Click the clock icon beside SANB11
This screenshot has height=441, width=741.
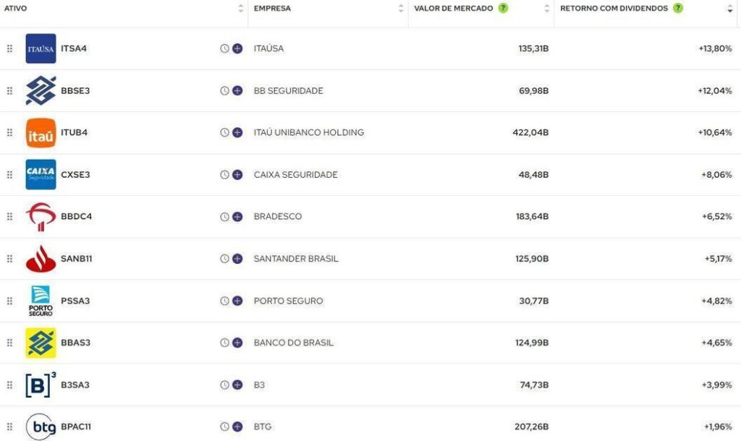[224, 259]
